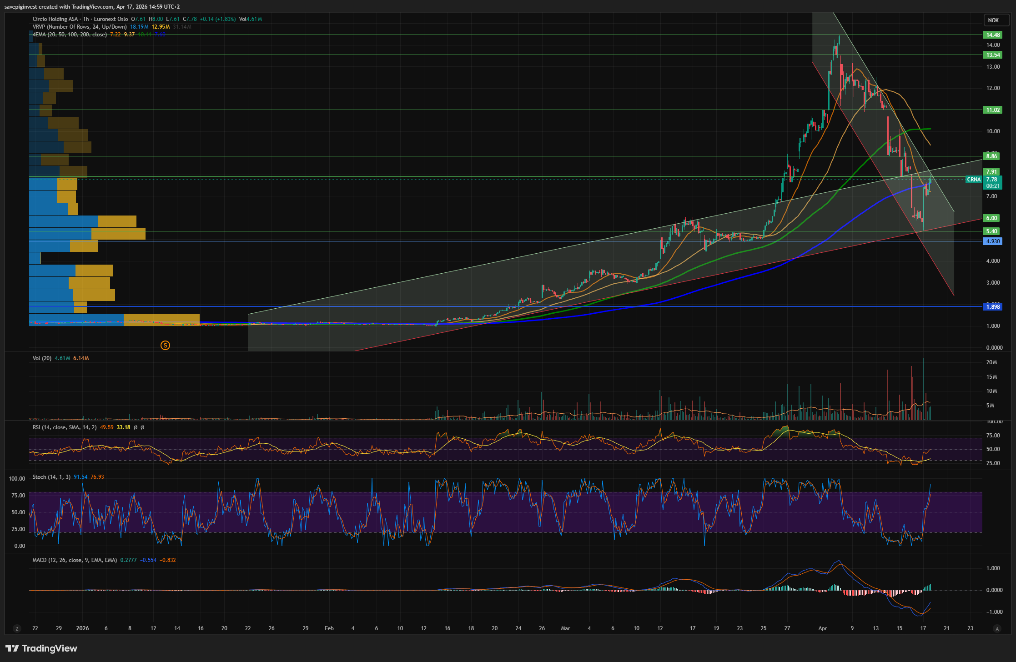This screenshot has height=662, width=1016.
Task: Open the NOK currency selector
Action: coord(993,20)
